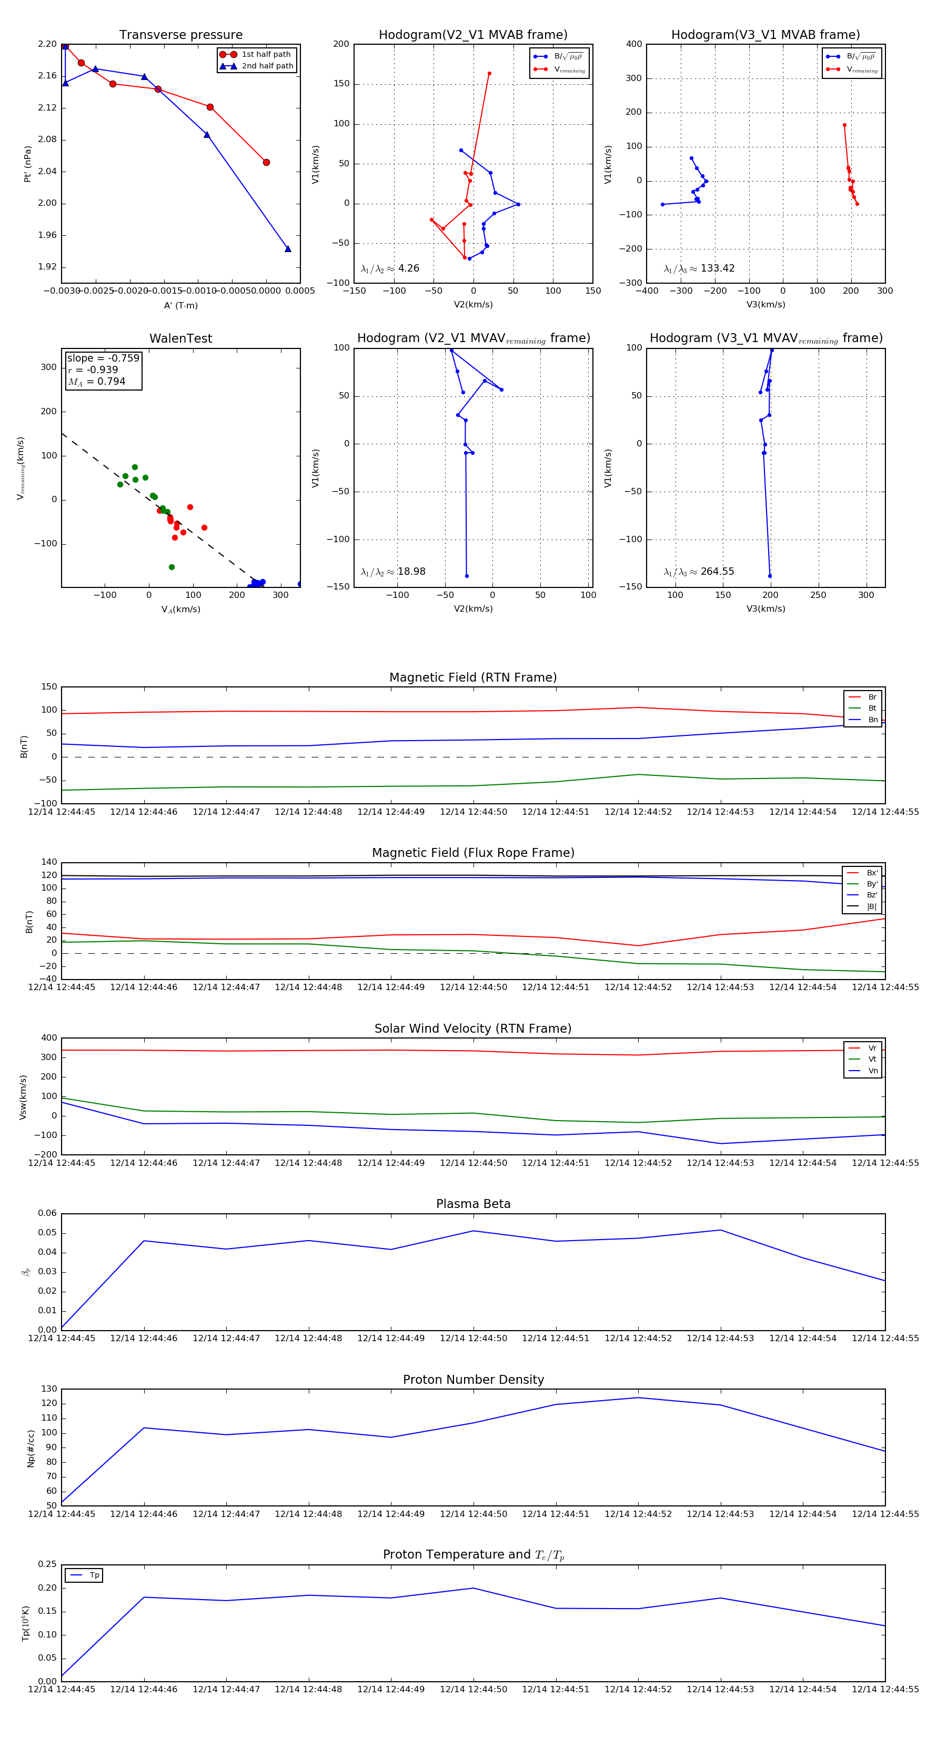Click 'Vsw(km/s)' axis label
The image size is (947, 1737).
[23, 1097]
